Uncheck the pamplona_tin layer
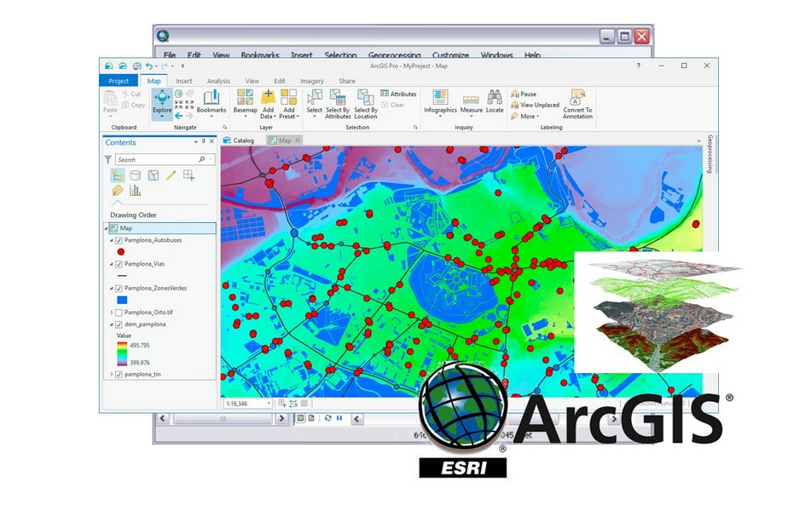 [119, 375]
